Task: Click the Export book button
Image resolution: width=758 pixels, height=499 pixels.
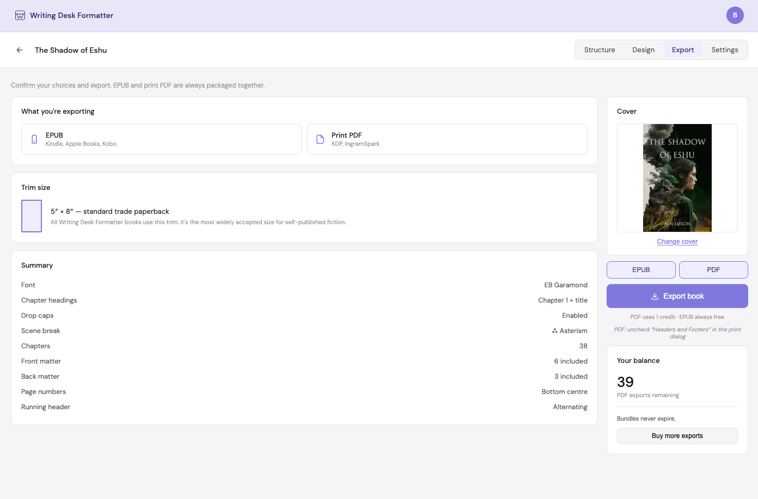Action: 677,296
